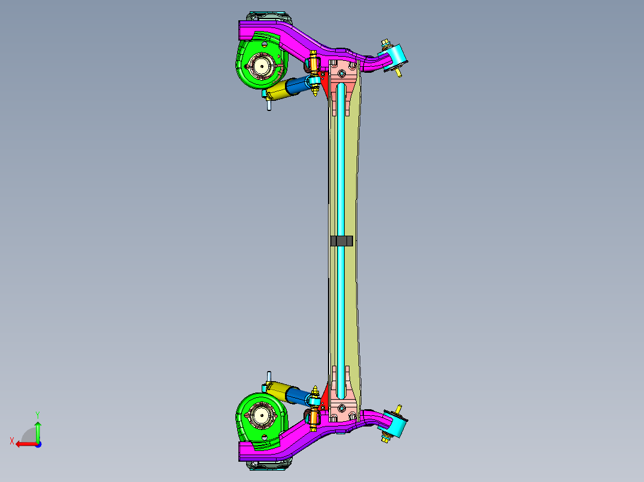
Task: Click the green Y label on the triad
Action: pyautogui.click(x=38, y=413)
